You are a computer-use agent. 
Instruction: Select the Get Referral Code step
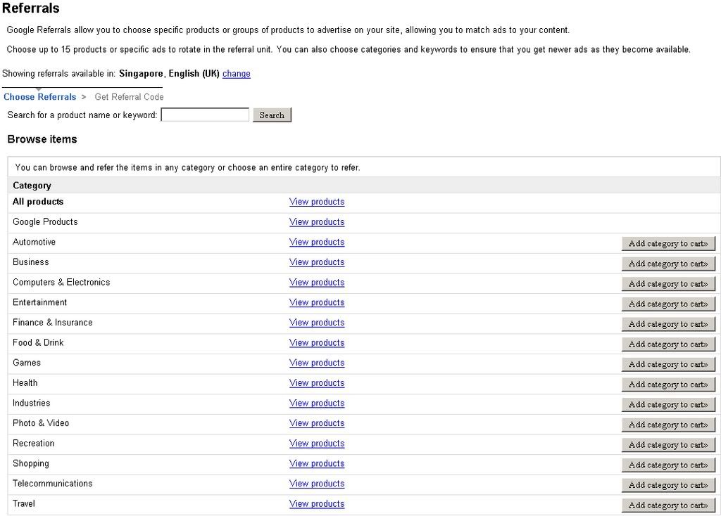(130, 97)
